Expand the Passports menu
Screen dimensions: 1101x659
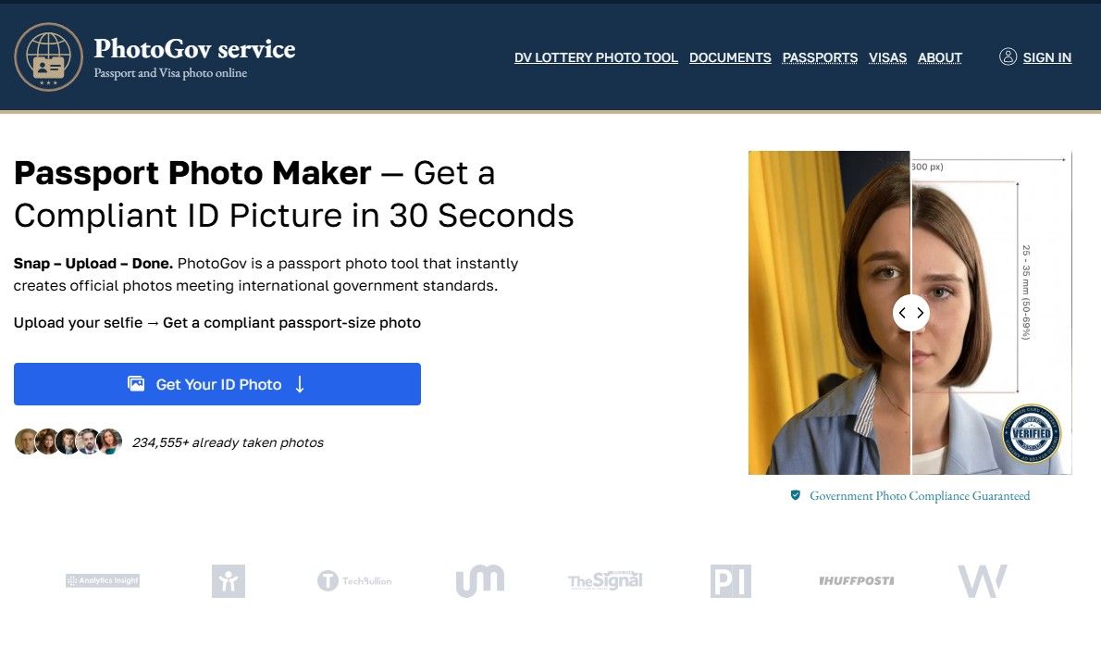820,57
